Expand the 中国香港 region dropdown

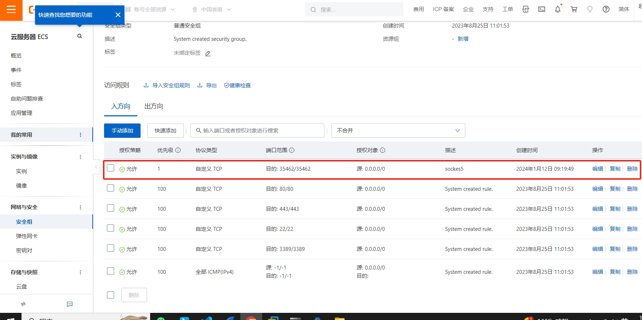[212, 10]
